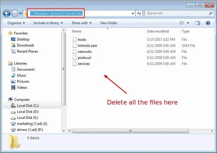Select the hosts file
Screen dimensions: 217x153
82,40
